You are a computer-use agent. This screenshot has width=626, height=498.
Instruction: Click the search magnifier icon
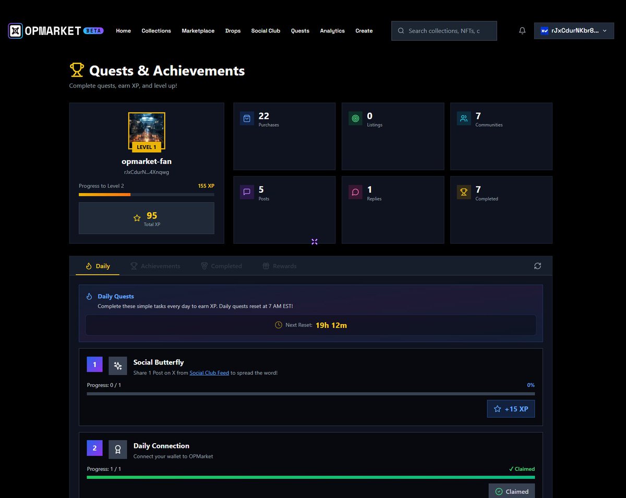401,31
